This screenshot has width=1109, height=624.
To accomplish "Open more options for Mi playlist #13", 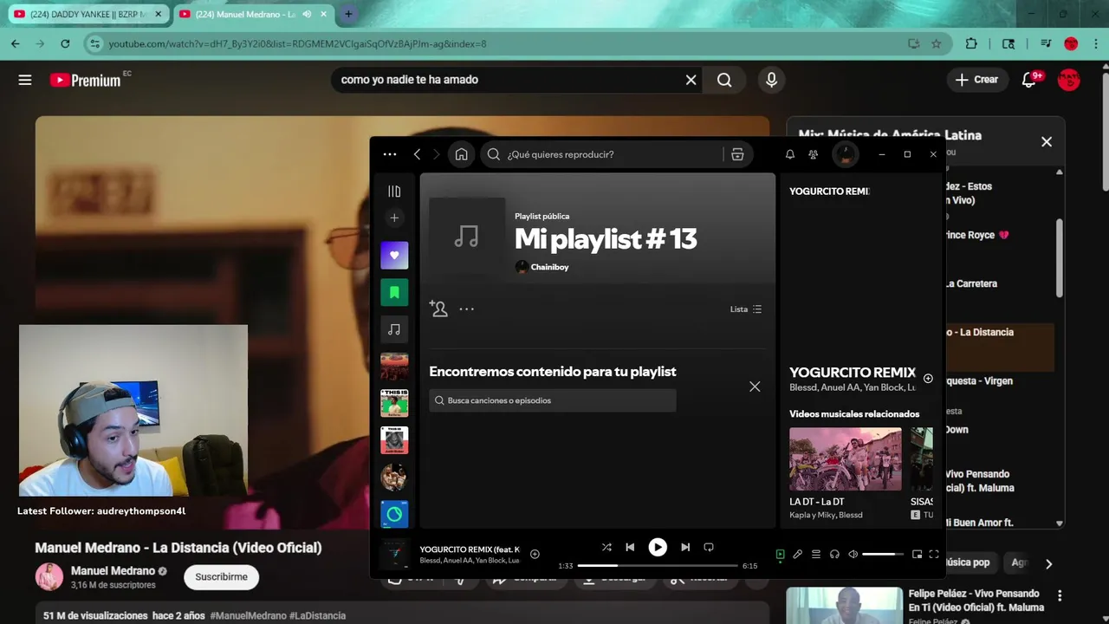I will pos(467,309).
